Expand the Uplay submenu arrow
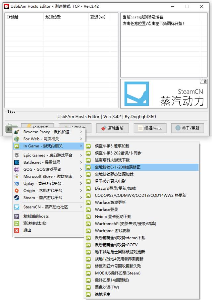The image size is (212, 304). (81, 183)
